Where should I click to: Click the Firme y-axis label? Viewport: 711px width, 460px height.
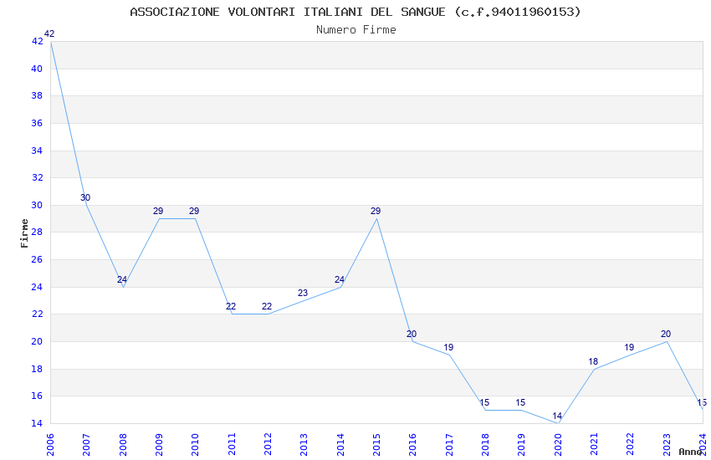pos(24,233)
